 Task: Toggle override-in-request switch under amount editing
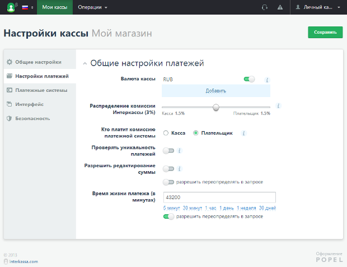168,182
